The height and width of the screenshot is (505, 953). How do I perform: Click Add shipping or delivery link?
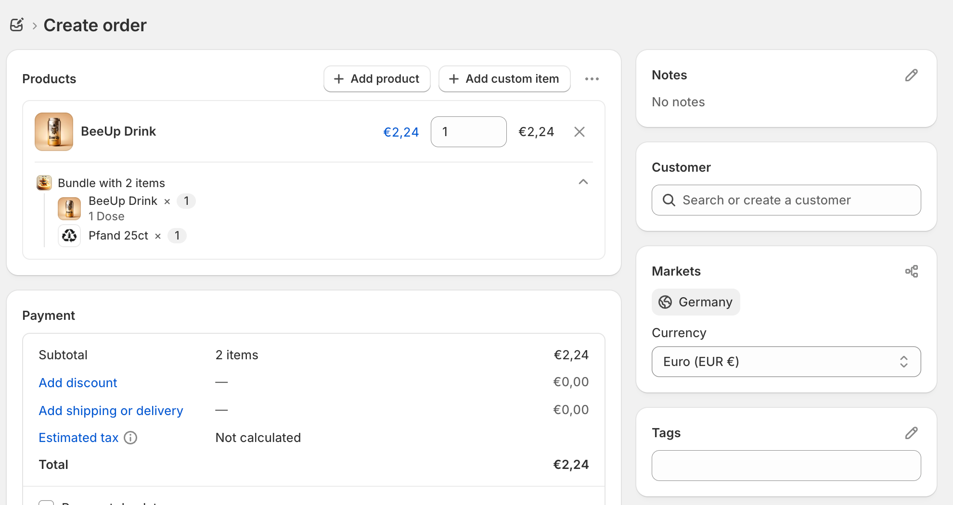point(111,411)
